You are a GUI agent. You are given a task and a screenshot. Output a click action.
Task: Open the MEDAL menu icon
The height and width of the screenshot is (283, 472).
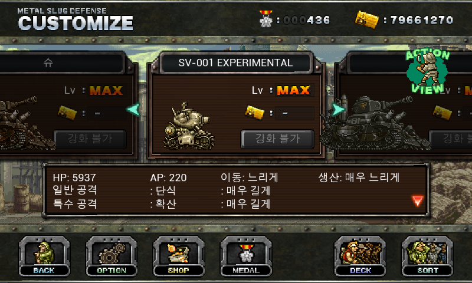[246, 256]
